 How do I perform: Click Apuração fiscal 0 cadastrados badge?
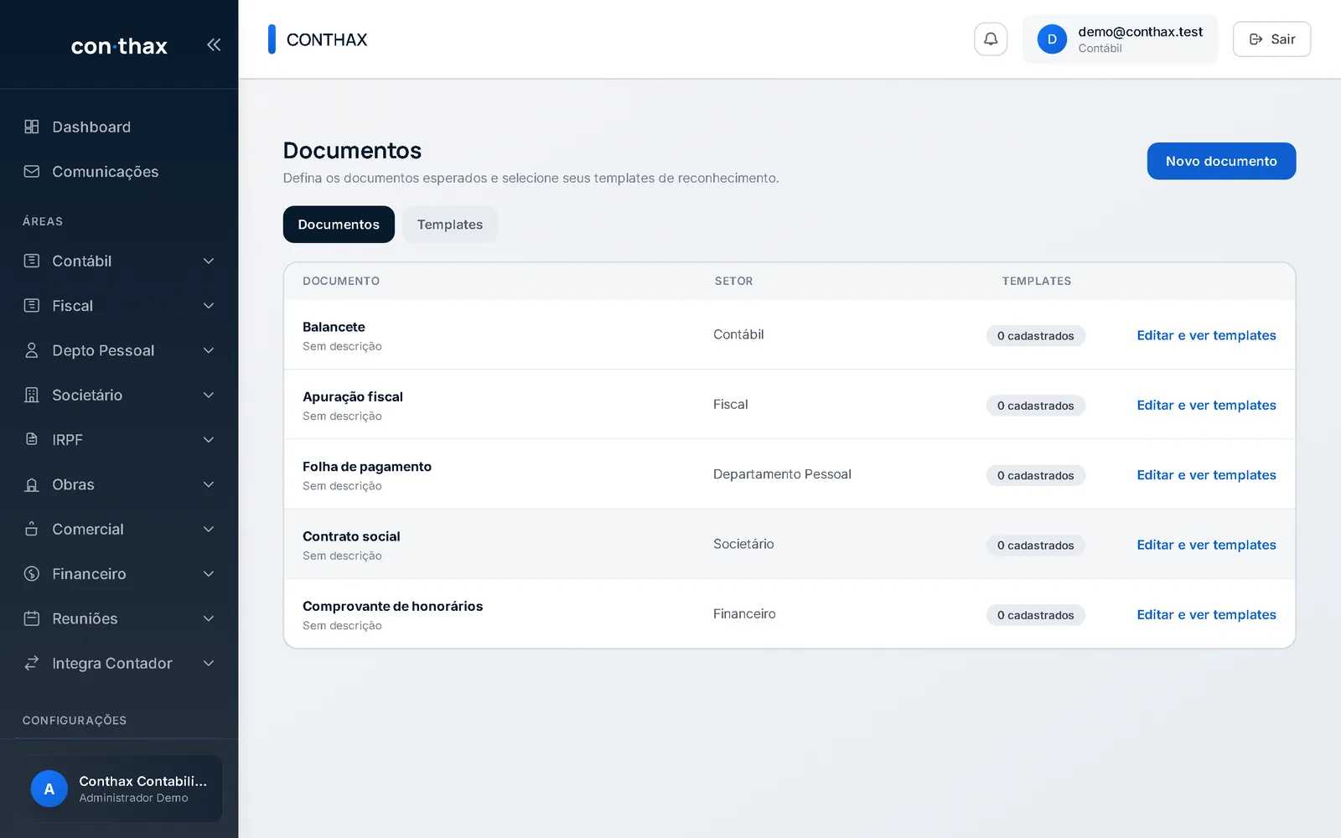pos(1036,406)
